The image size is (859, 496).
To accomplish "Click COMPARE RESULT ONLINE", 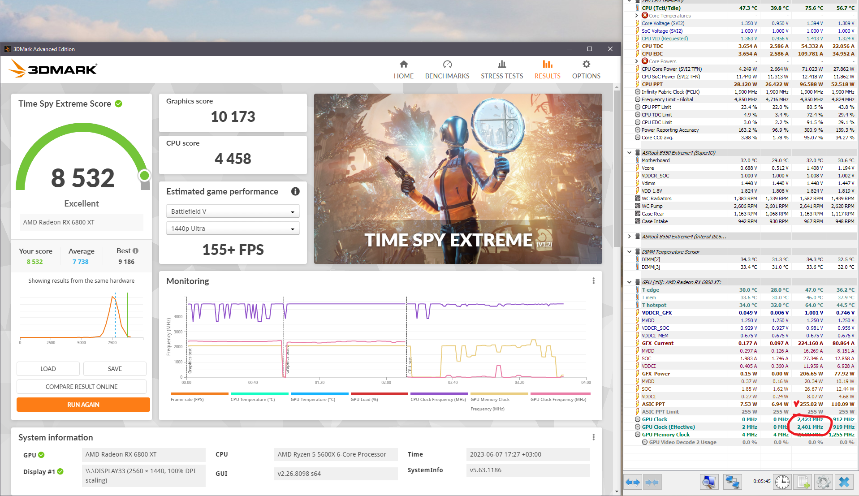I will point(82,387).
